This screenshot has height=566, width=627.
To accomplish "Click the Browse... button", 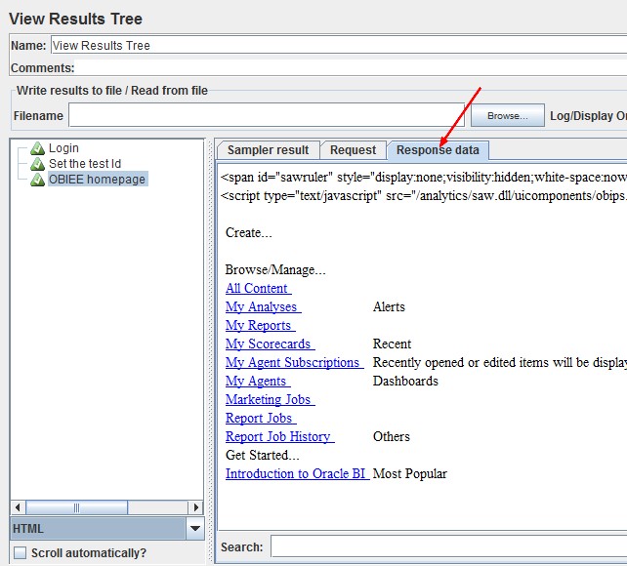I will [508, 116].
